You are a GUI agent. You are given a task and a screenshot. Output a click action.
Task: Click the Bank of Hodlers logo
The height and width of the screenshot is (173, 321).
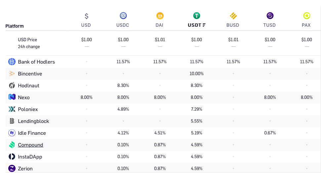pyautogui.click(x=12, y=62)
